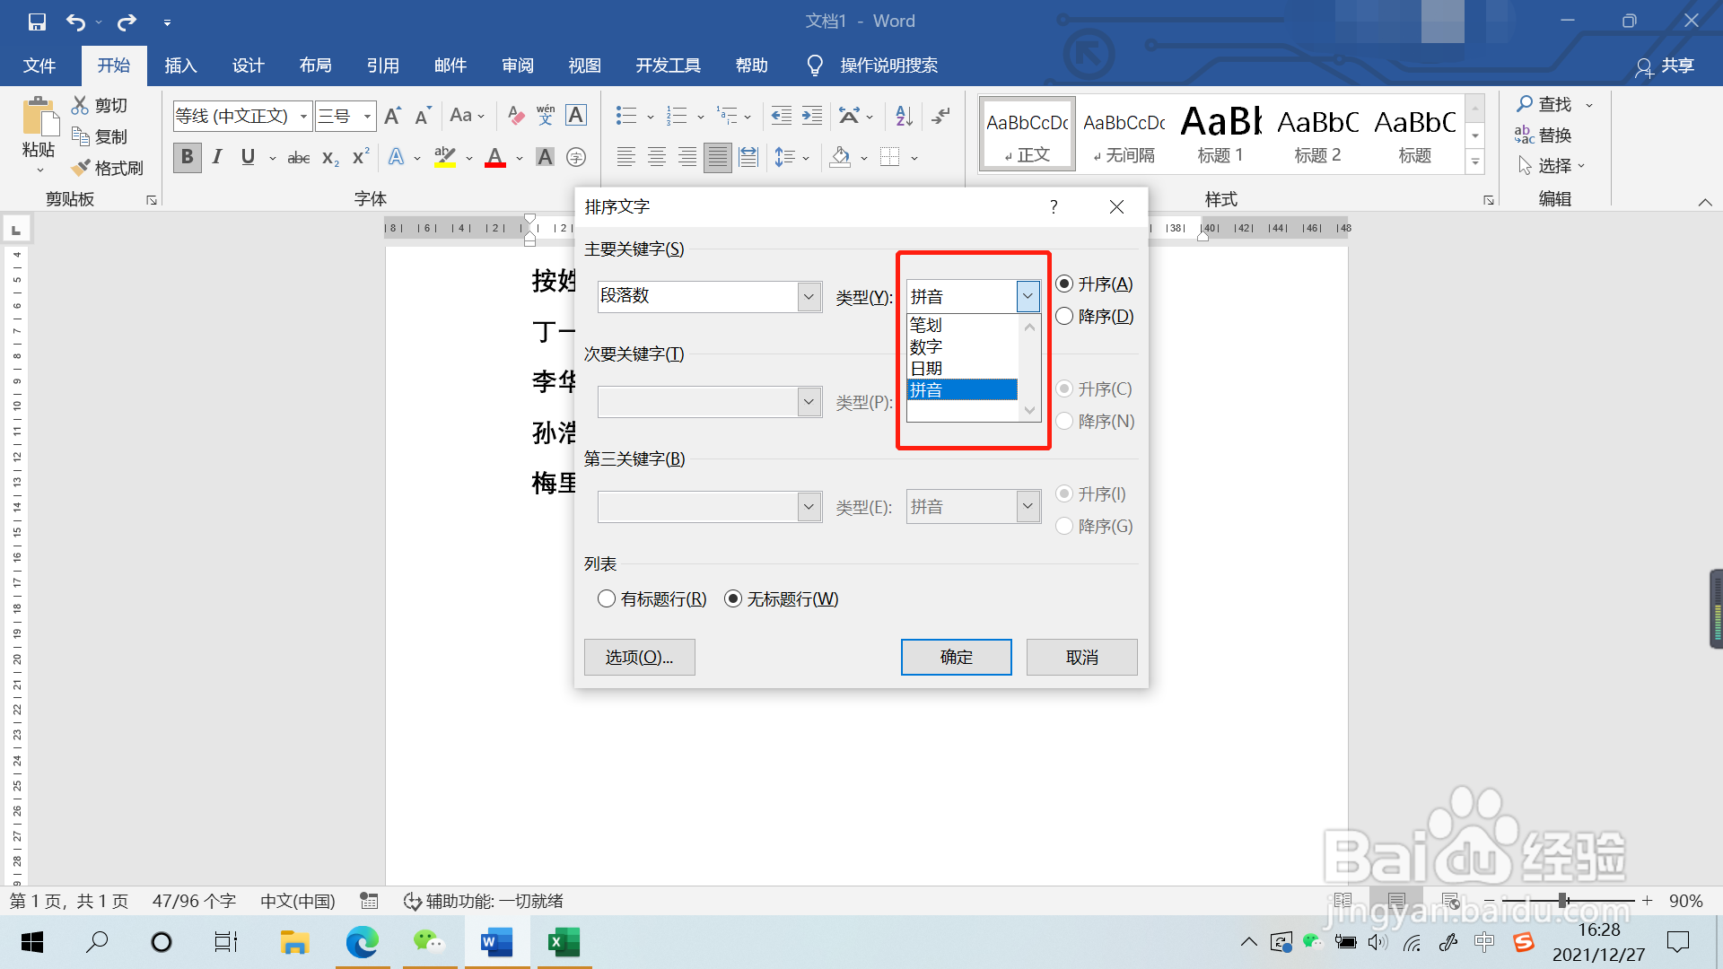Click the 确定 button
1723x969 pixels.
coord(956,657)
